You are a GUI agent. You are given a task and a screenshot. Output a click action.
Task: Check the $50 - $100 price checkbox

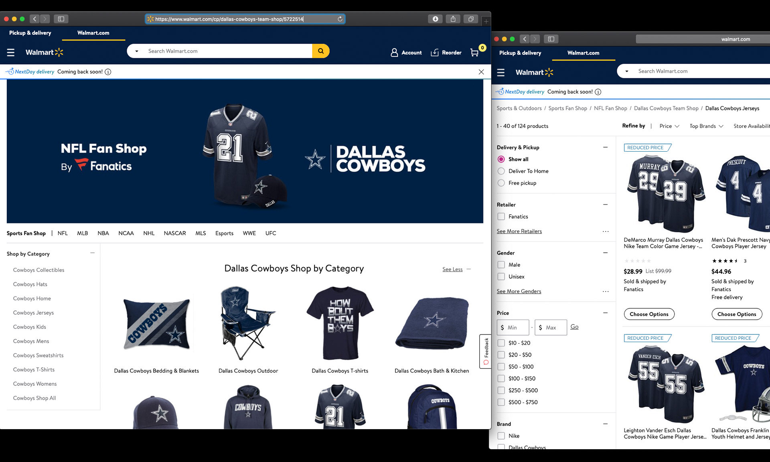pyautogui.click(x=501, y=367)
